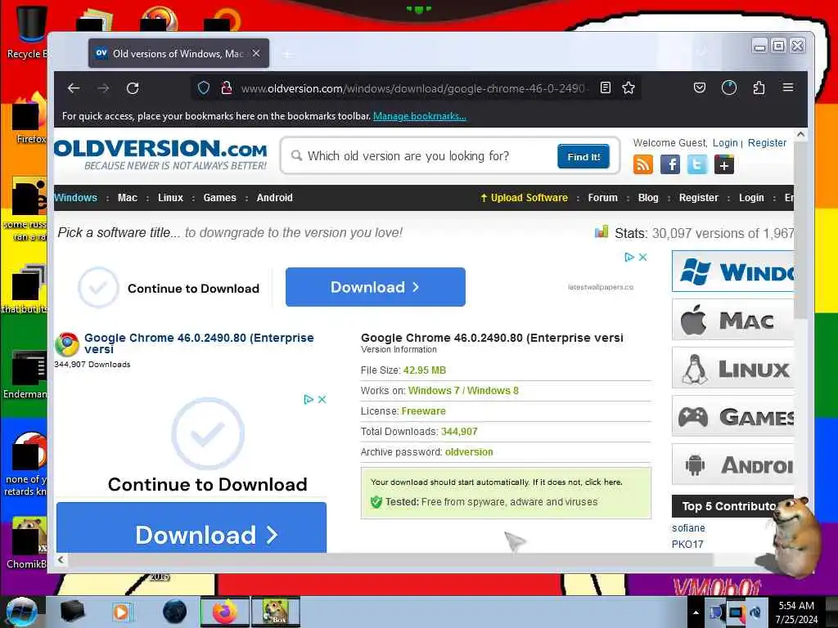The width and height of the screenshot is (838, 628).
Task: Click the 'click here' manual download link
Action: click(603, 482)
